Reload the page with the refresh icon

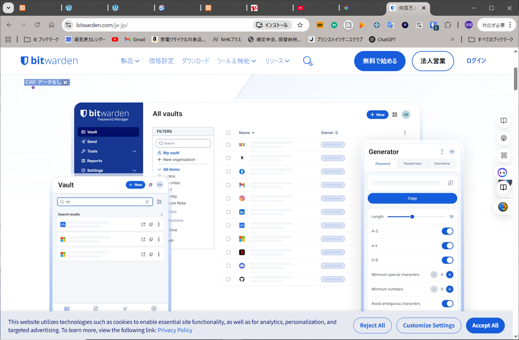point(37,25)
